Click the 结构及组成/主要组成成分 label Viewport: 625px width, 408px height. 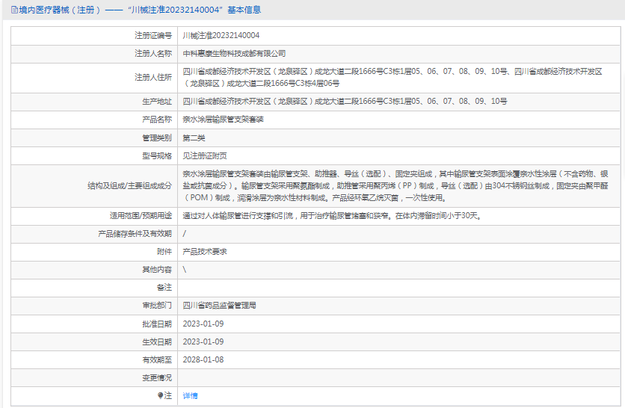pyautogui.click(x=129, y=185)
